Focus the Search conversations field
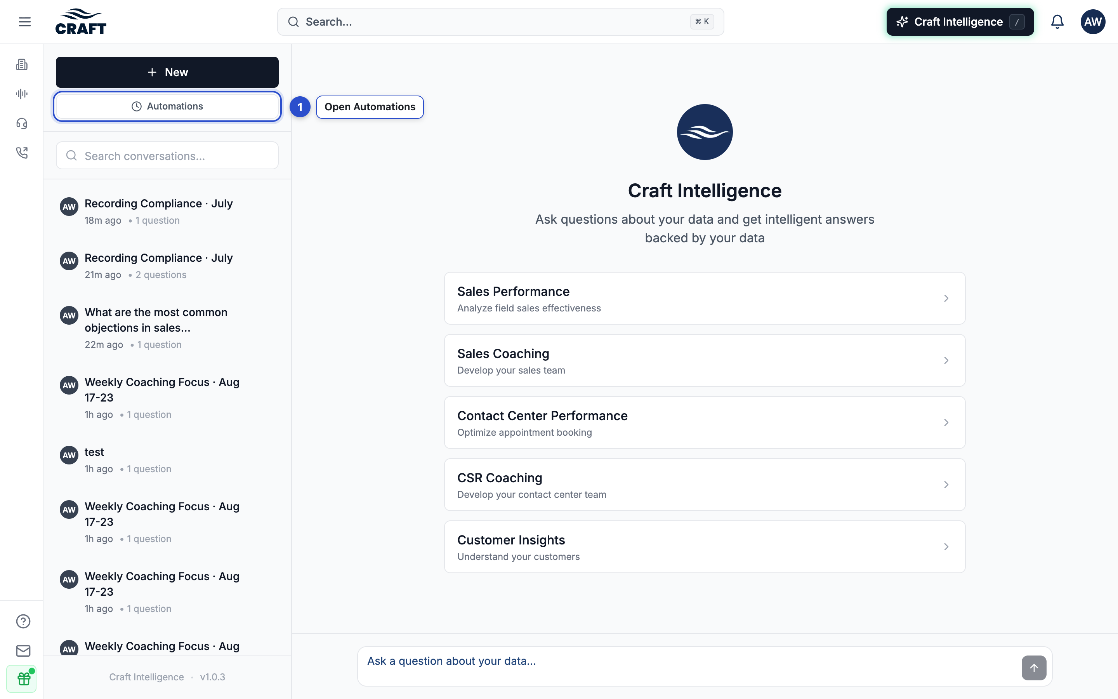This screenshot has height=699, width=1118. (x=167, y=155)
